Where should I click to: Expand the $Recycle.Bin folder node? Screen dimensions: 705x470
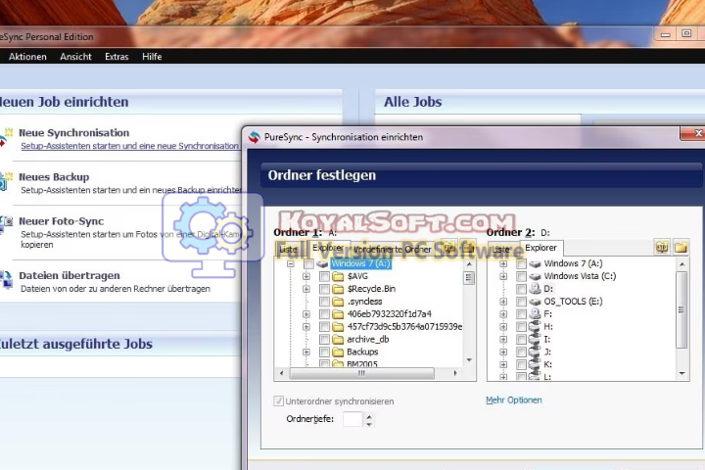(x=306, y=289)
